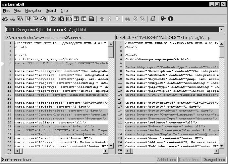This screenshot has width=228, height=164.
Task: Click right pane line 7 http-equiv meta
Action: pos(172,67)
